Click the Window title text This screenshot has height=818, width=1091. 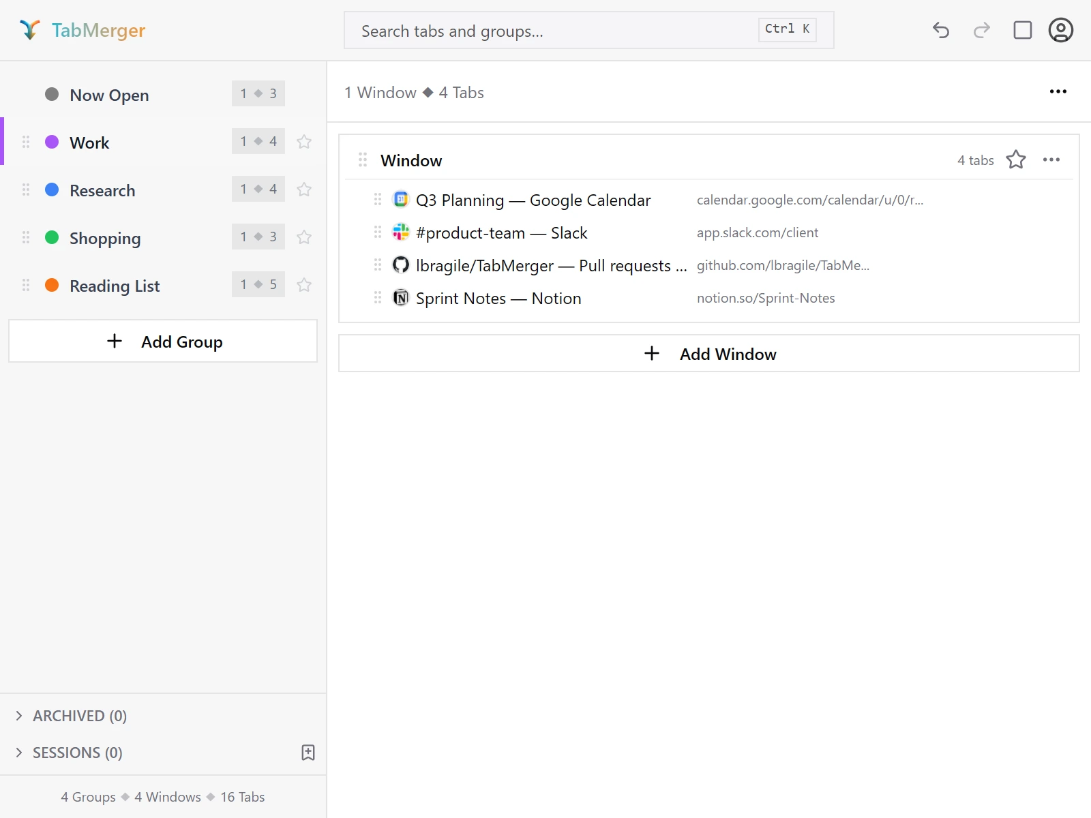tap(411, 160)
